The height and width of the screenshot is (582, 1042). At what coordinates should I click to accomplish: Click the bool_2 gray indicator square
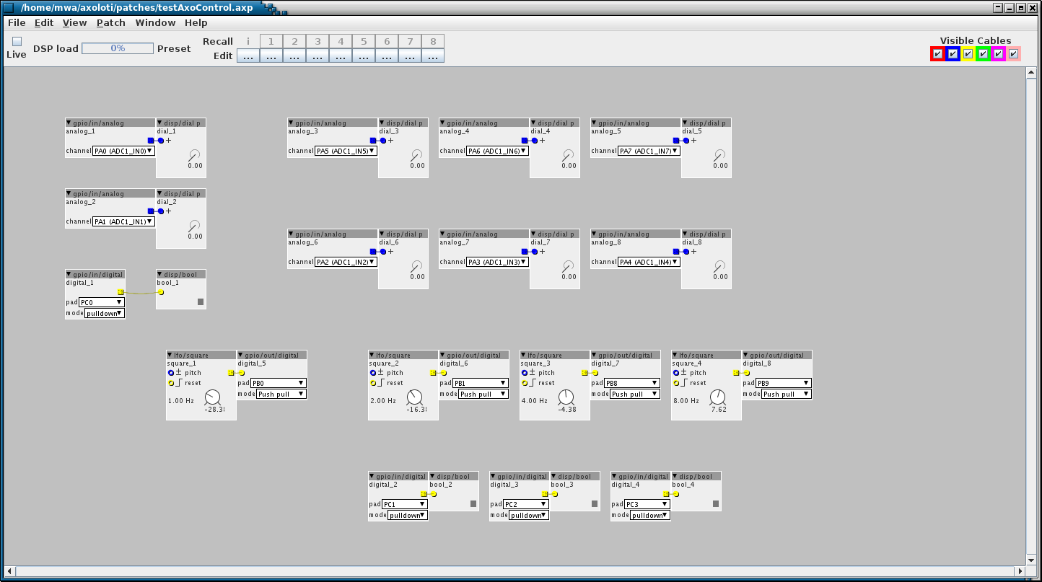(473, 504)
